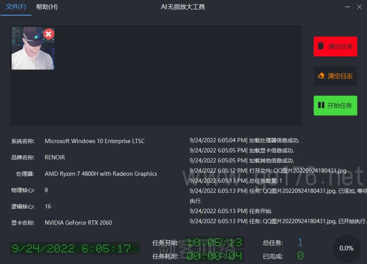Click the green 开始任务 button
This screenshot has height=264, width=367.
tap(335, 105)
